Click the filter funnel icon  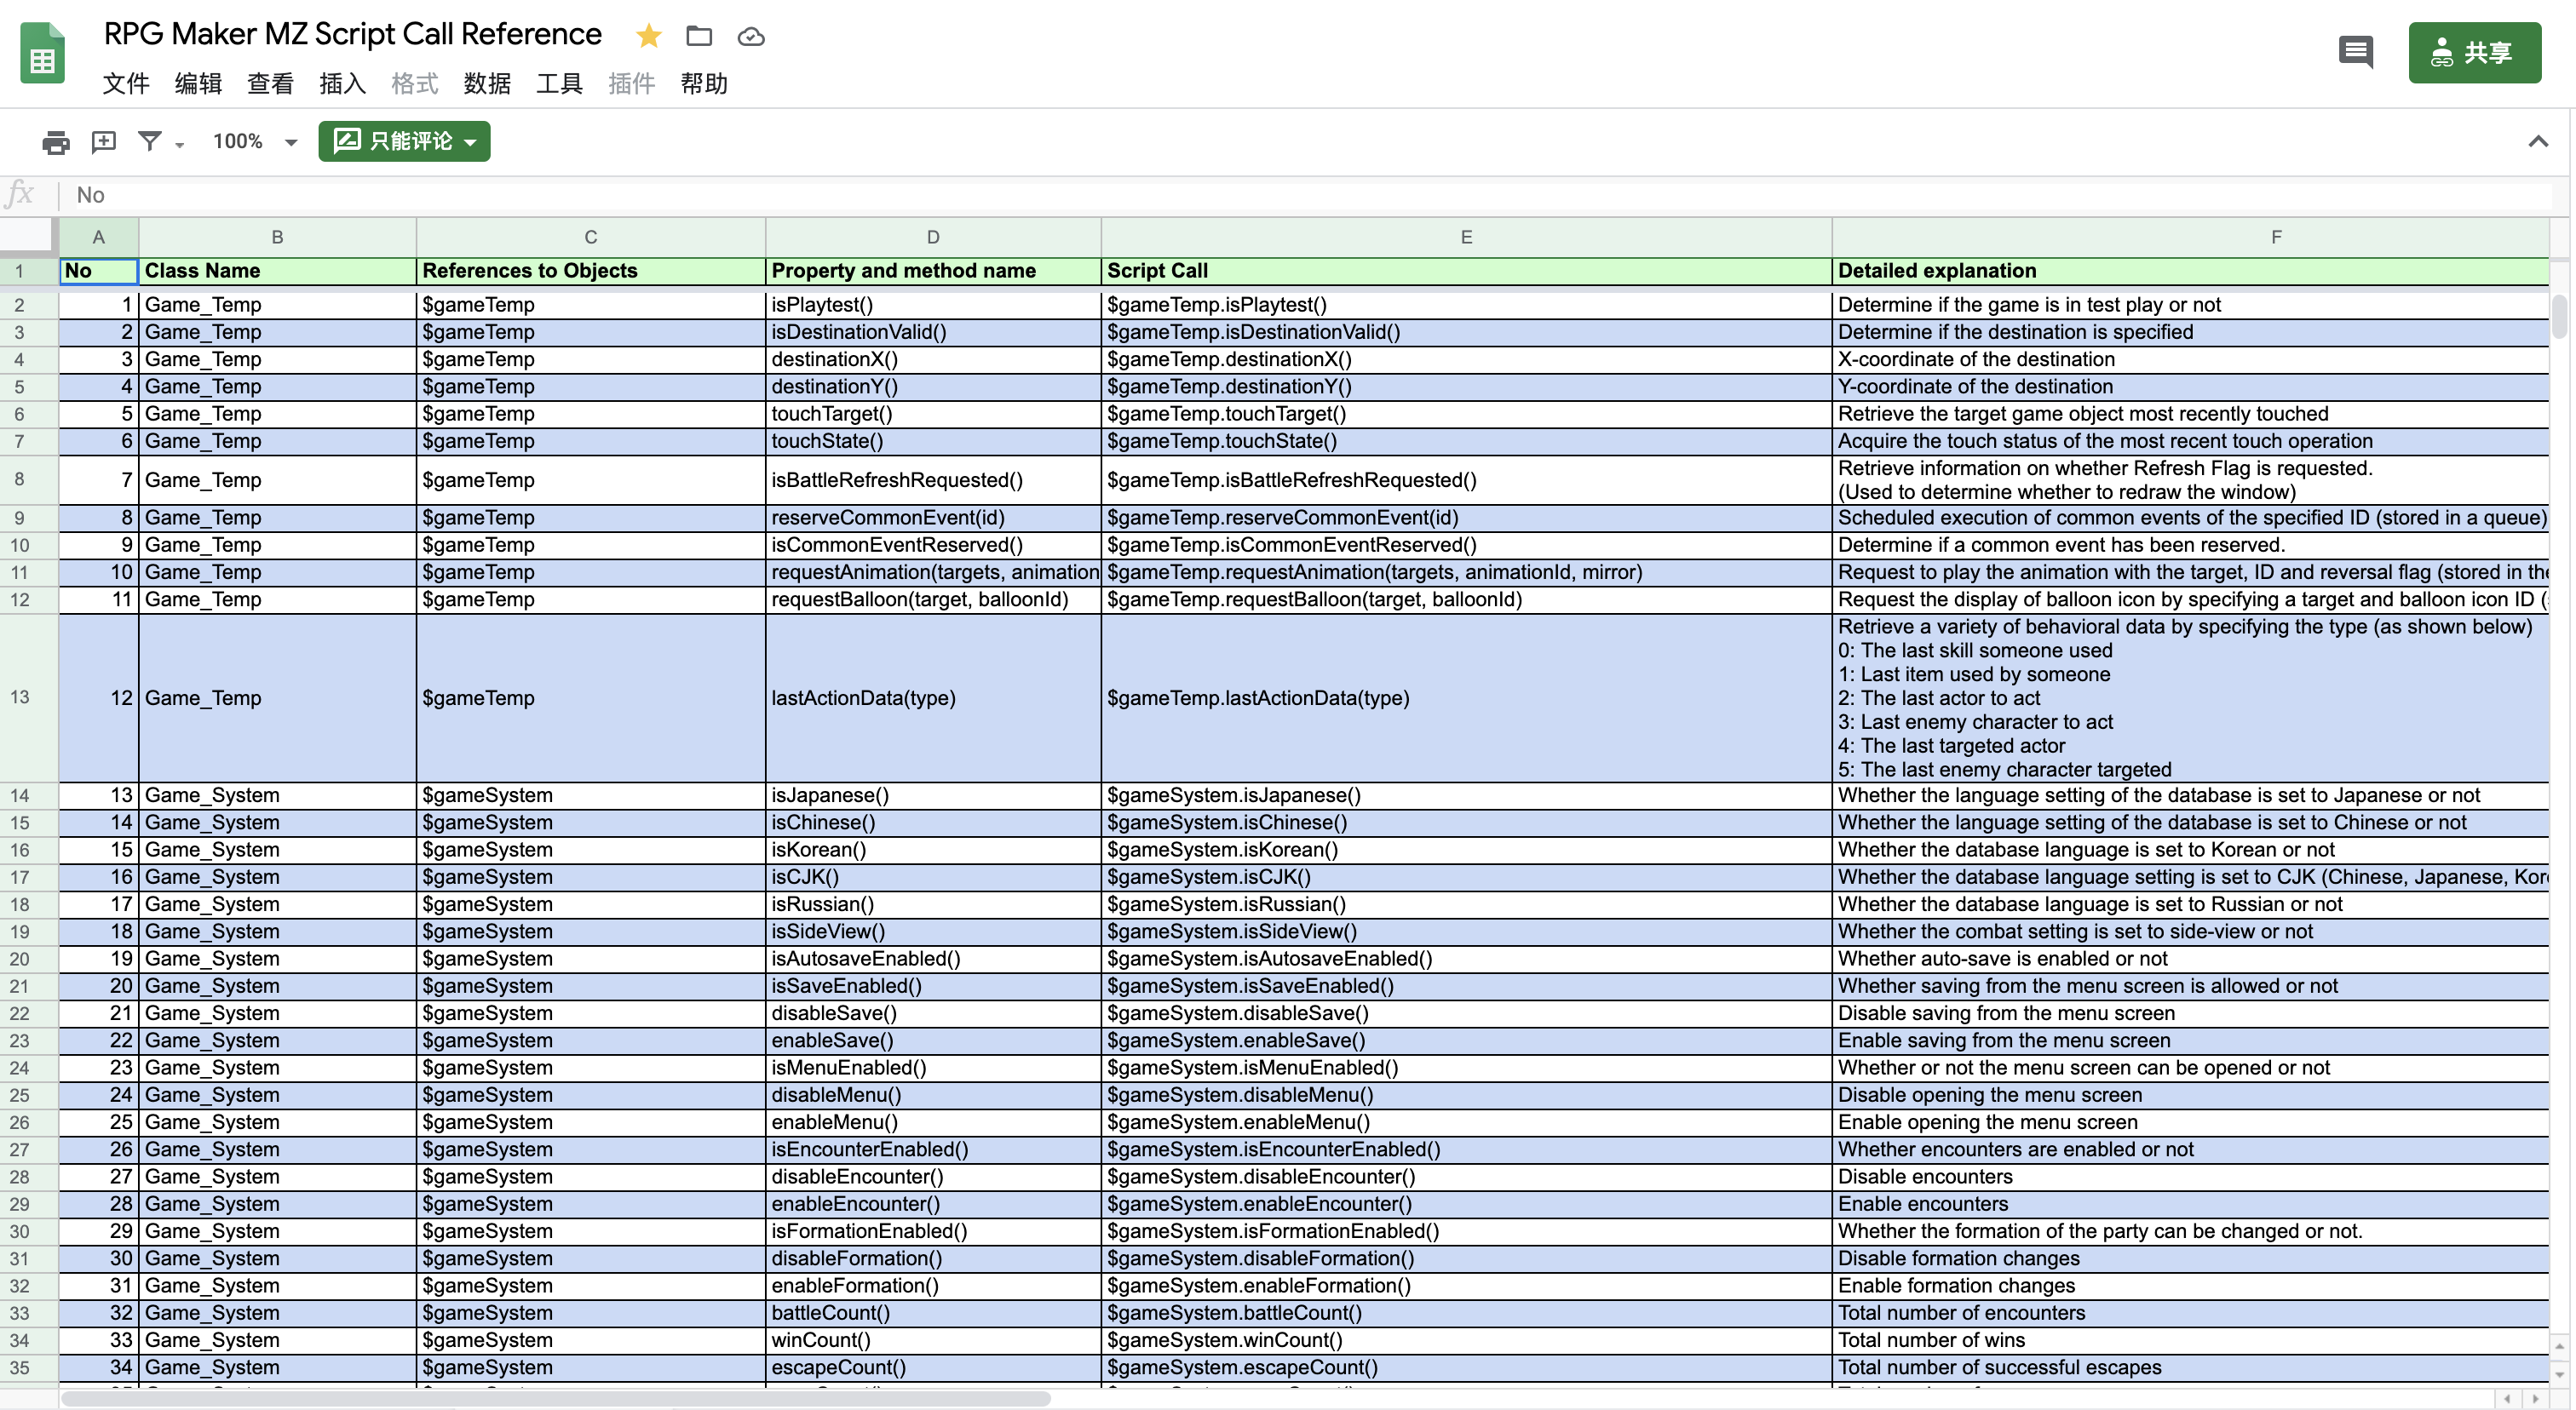(x=150, y=140)
